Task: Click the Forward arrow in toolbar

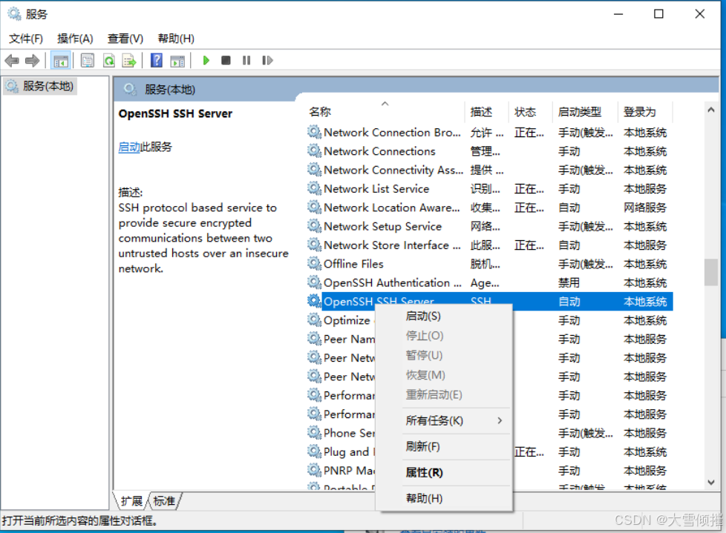Action: 33,61
